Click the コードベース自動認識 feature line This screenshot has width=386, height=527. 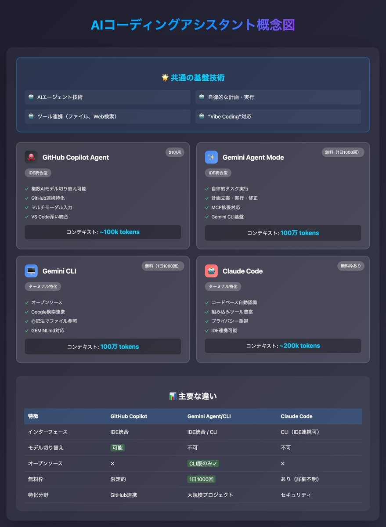click(x=234, y=303)
